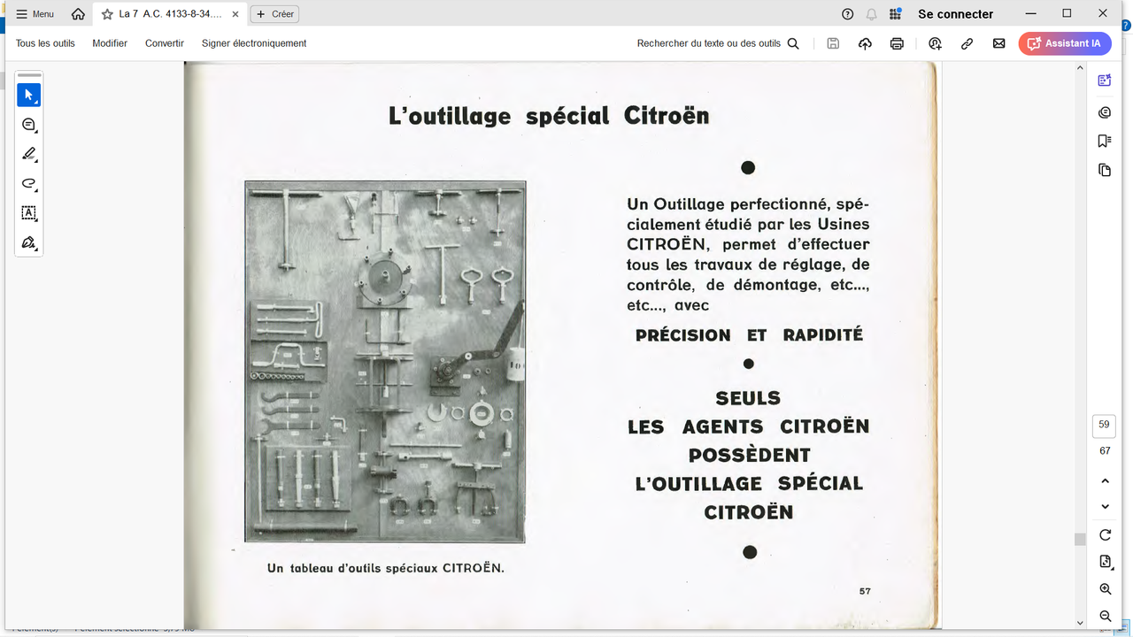Click the caption "Un tableau d'outils spéciaux CITROËN."
Screen dimensions: 1133x637
point(386,568)
